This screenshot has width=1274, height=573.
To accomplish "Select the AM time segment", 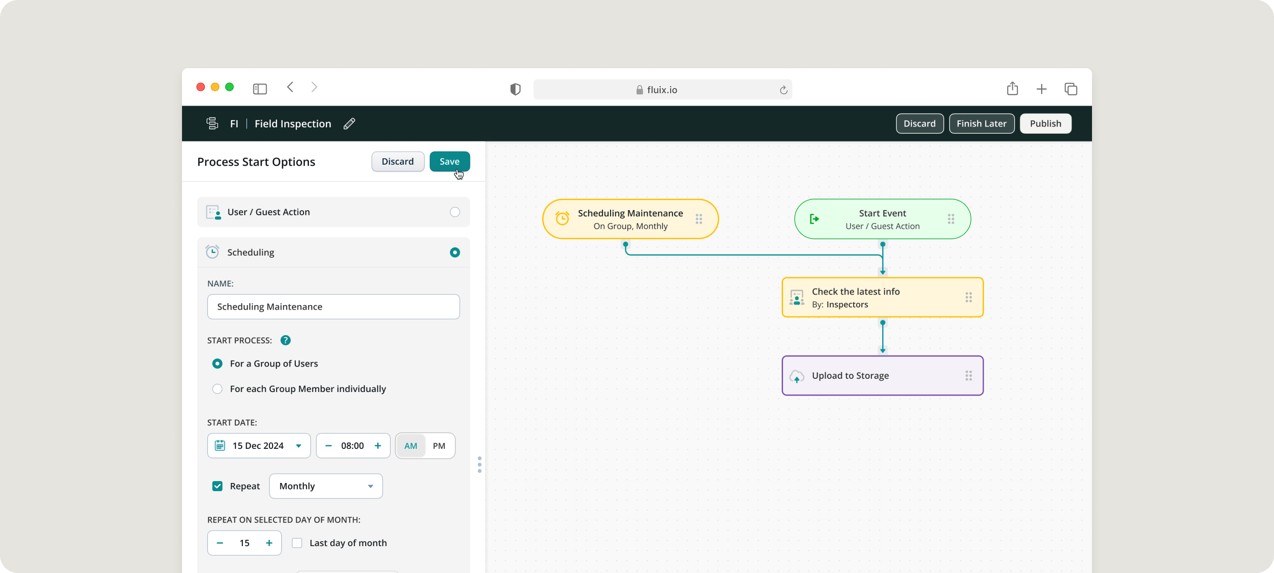I will [x=410, y=446].
